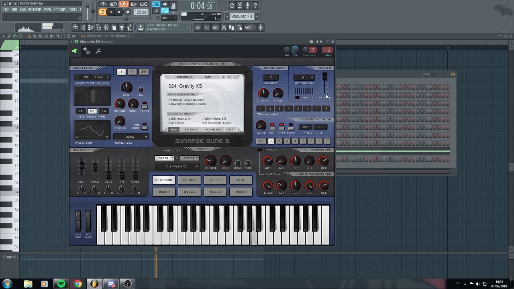Viewport: 514px width, 289px height.
Task: Select the magnet snap icon in piano roll
Action: [x=15, y=36]
